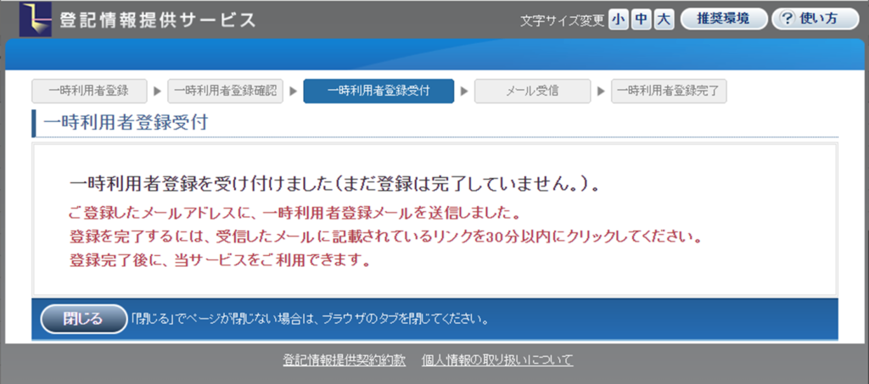Click the arrow after 一時利用者登録確認 step

coord(293,91)
